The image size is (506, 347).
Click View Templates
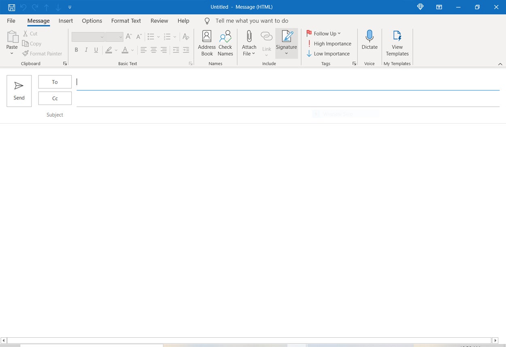pyautogui.click(x=397, y=43)
